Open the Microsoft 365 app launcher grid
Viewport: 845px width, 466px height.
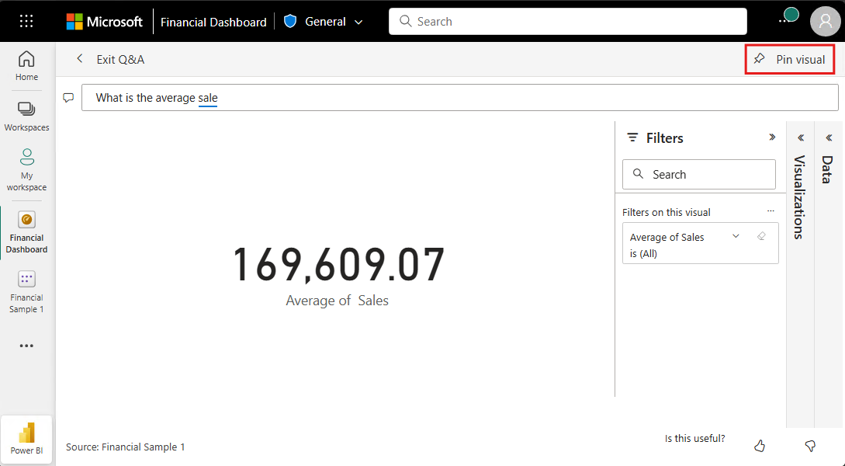(x=26, y=21)
